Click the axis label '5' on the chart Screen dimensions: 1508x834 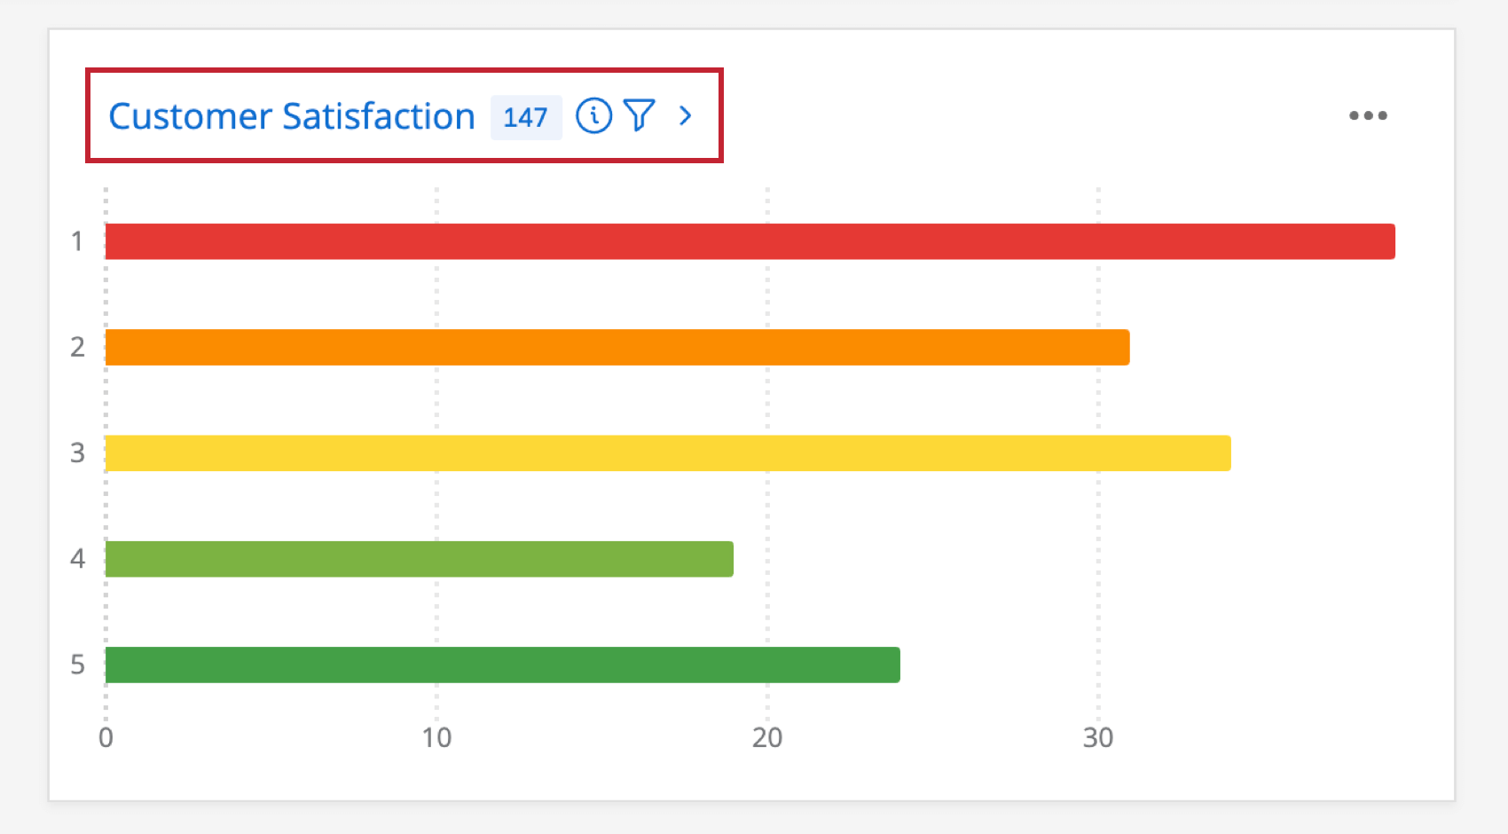77,664
